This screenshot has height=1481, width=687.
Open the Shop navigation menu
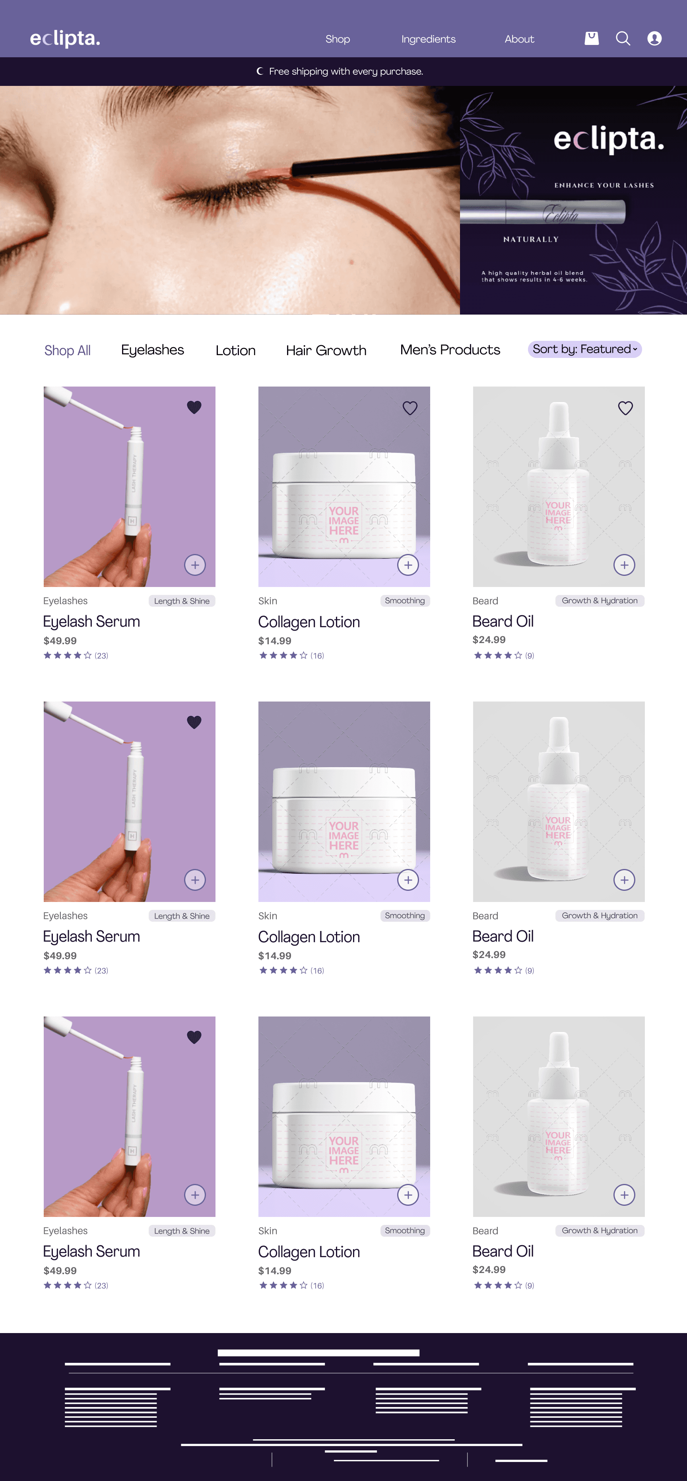338,39
